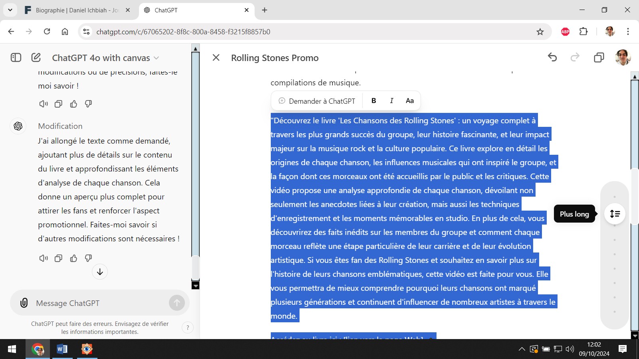Bookmark this page with star icon

point(540,32)
